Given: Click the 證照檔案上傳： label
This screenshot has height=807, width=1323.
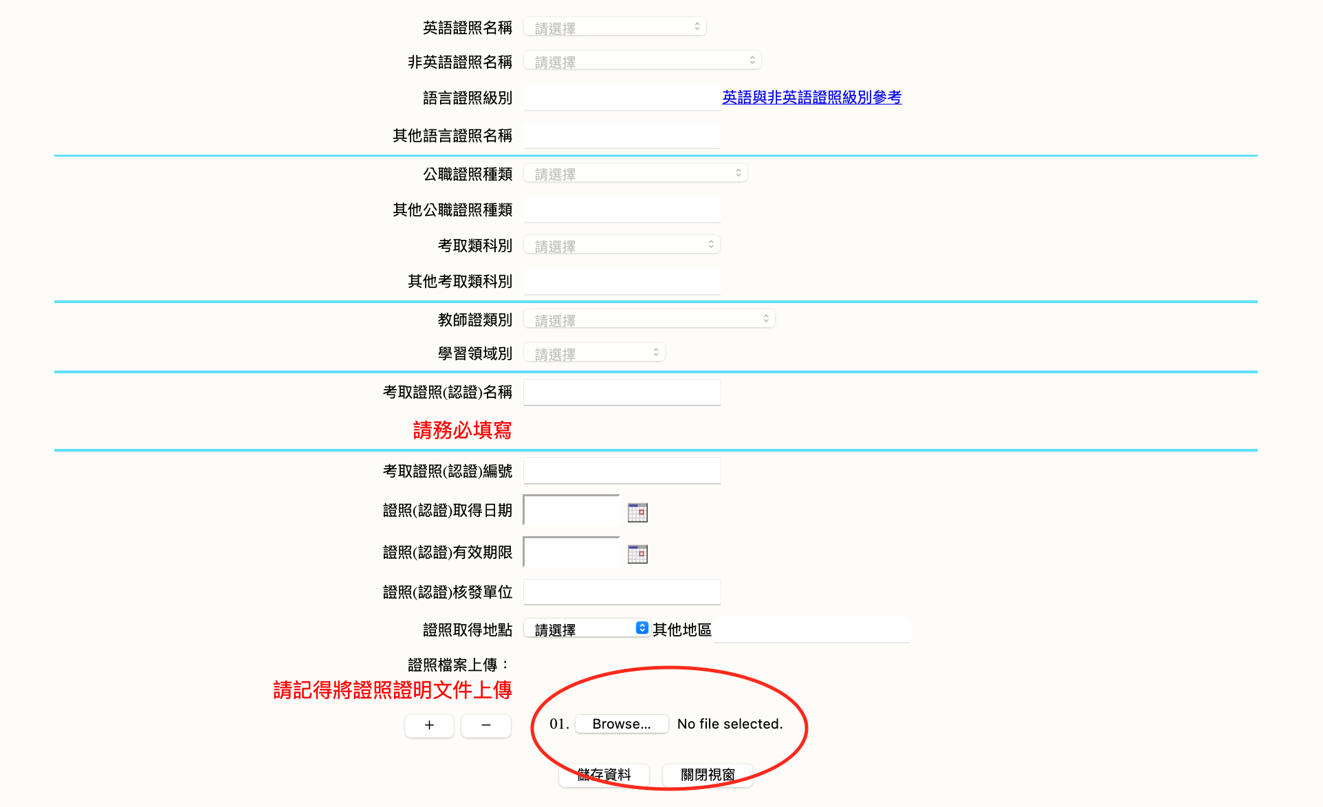Looking at the screenshot, I should click(x=459, y=665).
